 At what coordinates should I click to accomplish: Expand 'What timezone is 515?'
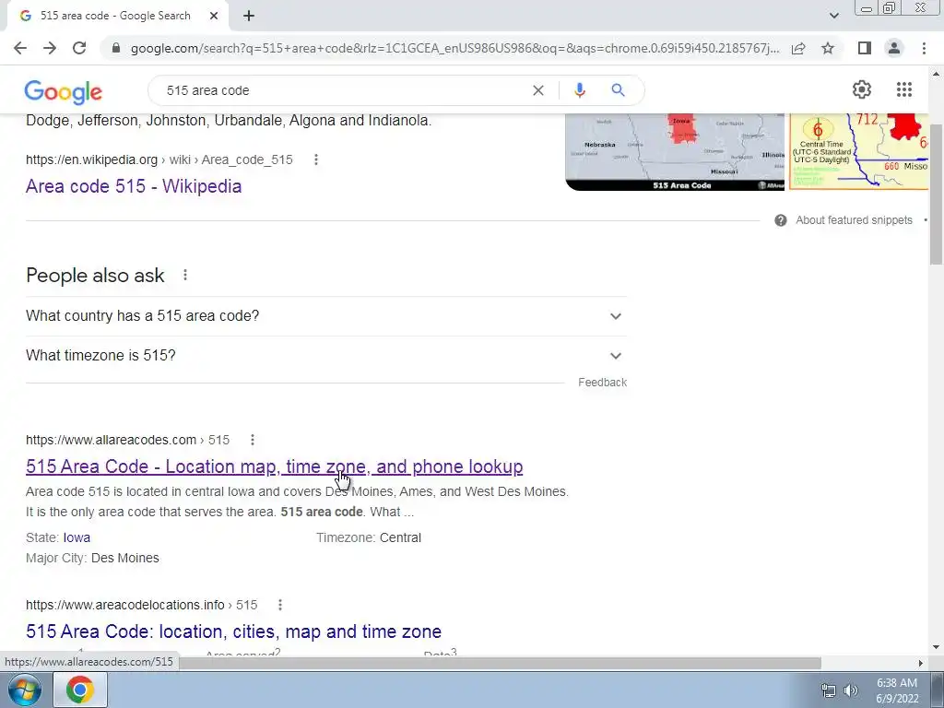[x=326, y=356]
